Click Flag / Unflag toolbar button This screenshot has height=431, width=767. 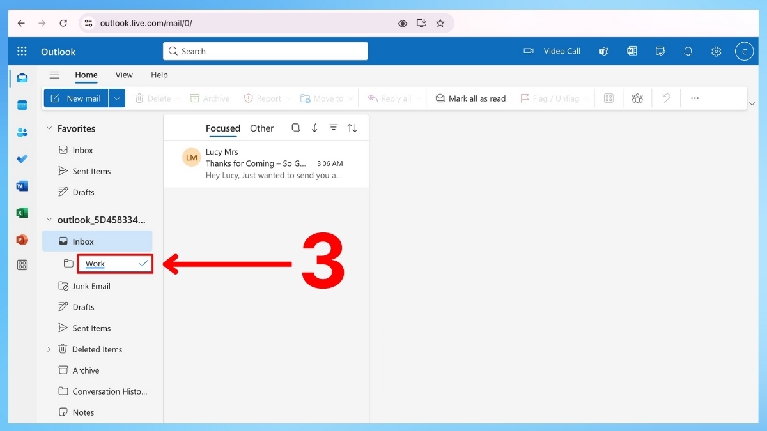550,98
